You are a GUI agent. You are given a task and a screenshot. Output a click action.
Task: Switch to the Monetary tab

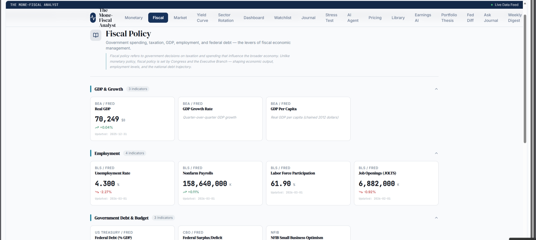[134, 18]
